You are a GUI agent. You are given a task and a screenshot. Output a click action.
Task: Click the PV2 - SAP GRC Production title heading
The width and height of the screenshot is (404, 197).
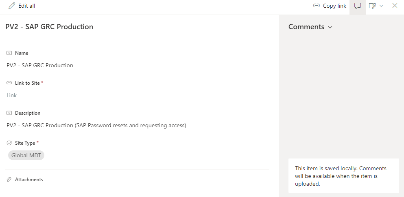point(49,27)
